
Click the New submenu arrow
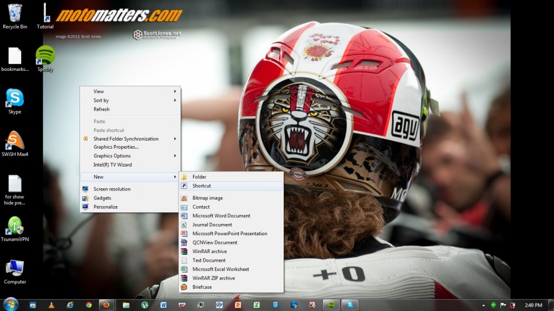pos(175,177)
